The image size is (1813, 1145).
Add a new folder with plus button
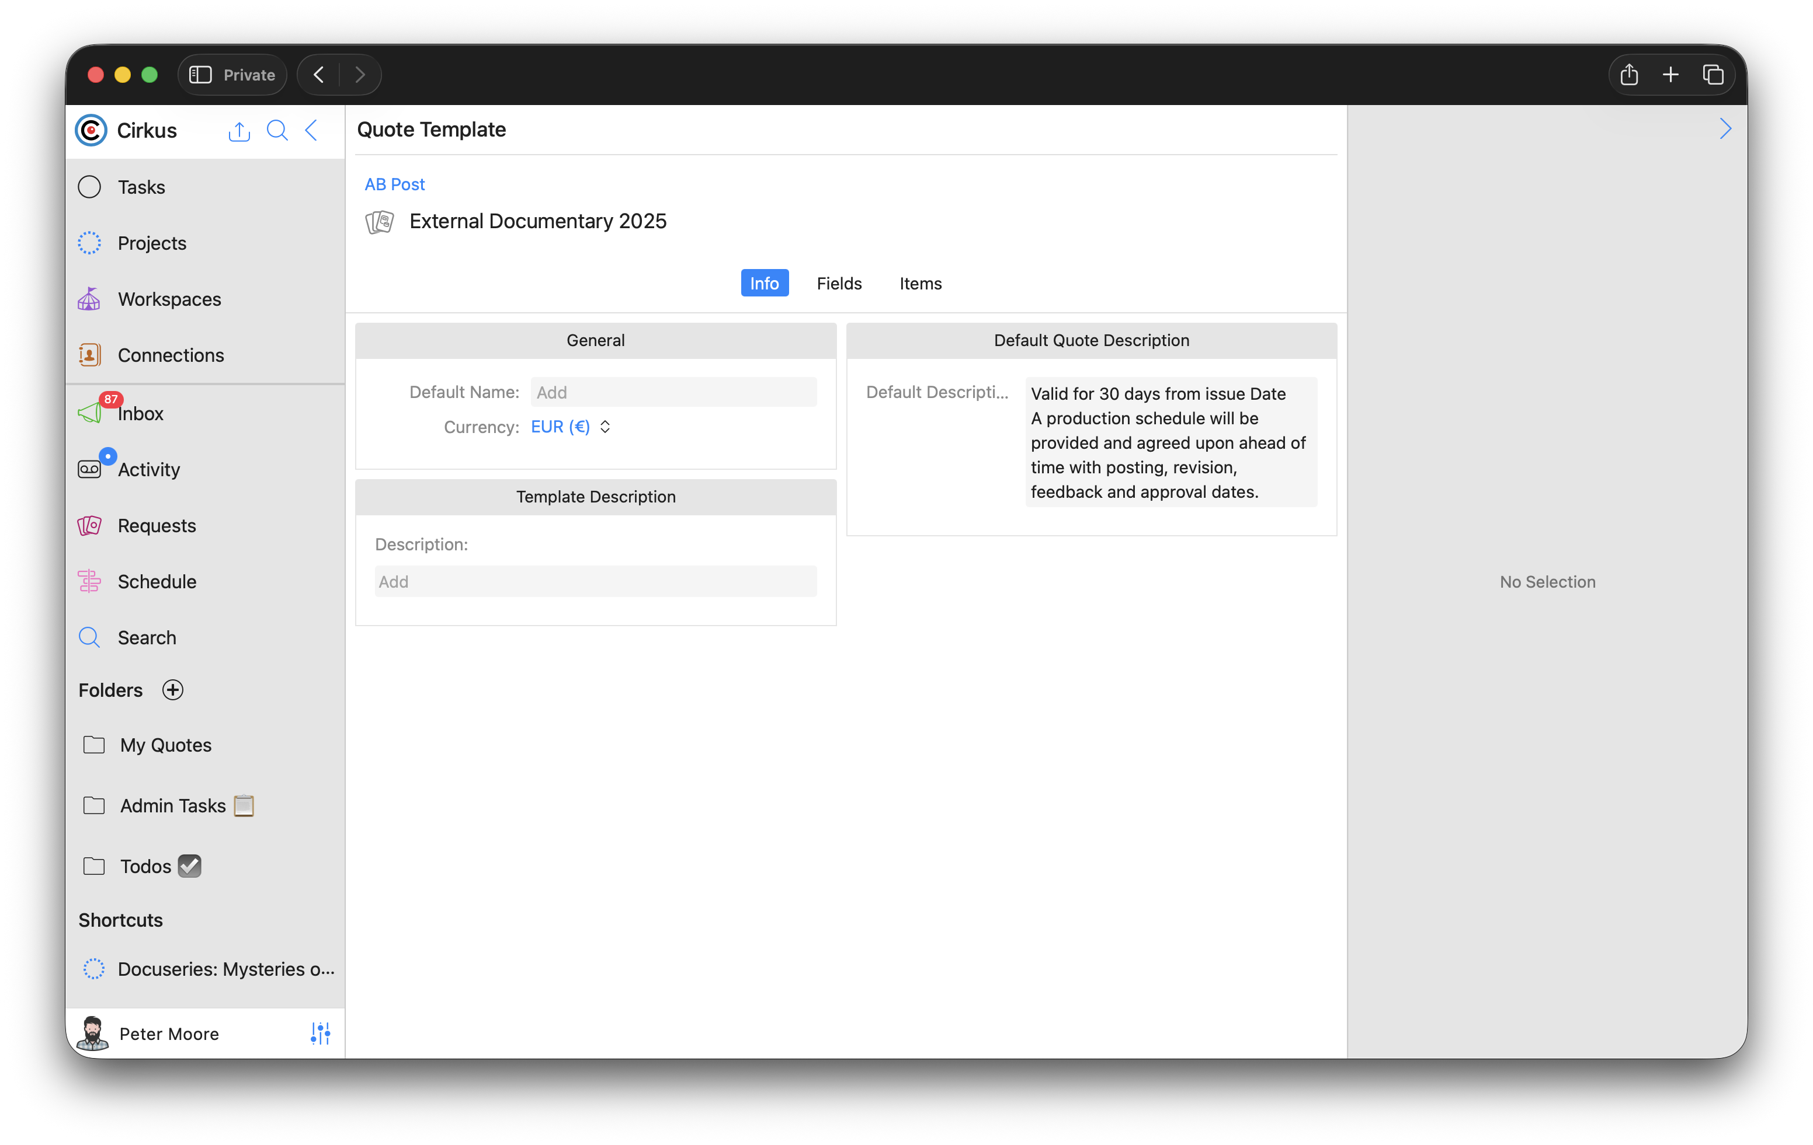[x=172, y=690]
